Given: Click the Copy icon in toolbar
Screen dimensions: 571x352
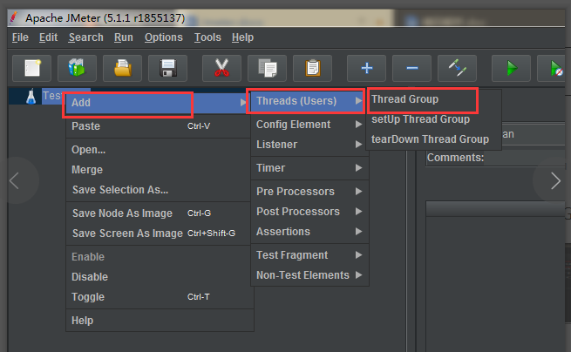Looking at the screenshot, I should pos(267,68).
